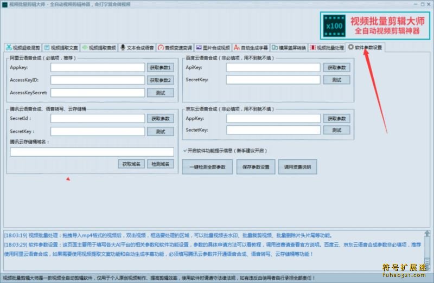The image size is (434, 283).
Task: Click the 保存参数设置 button
Action: (x=256, y=167)
